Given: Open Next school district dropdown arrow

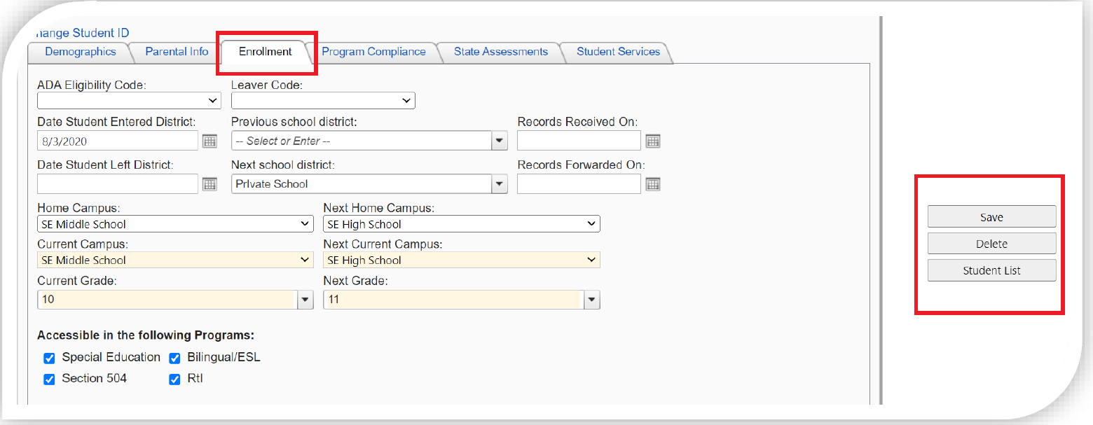Looking at the screenshot, I should tap(499, 184).
